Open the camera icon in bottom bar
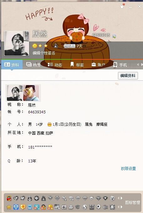 click(x=64, y=207)
